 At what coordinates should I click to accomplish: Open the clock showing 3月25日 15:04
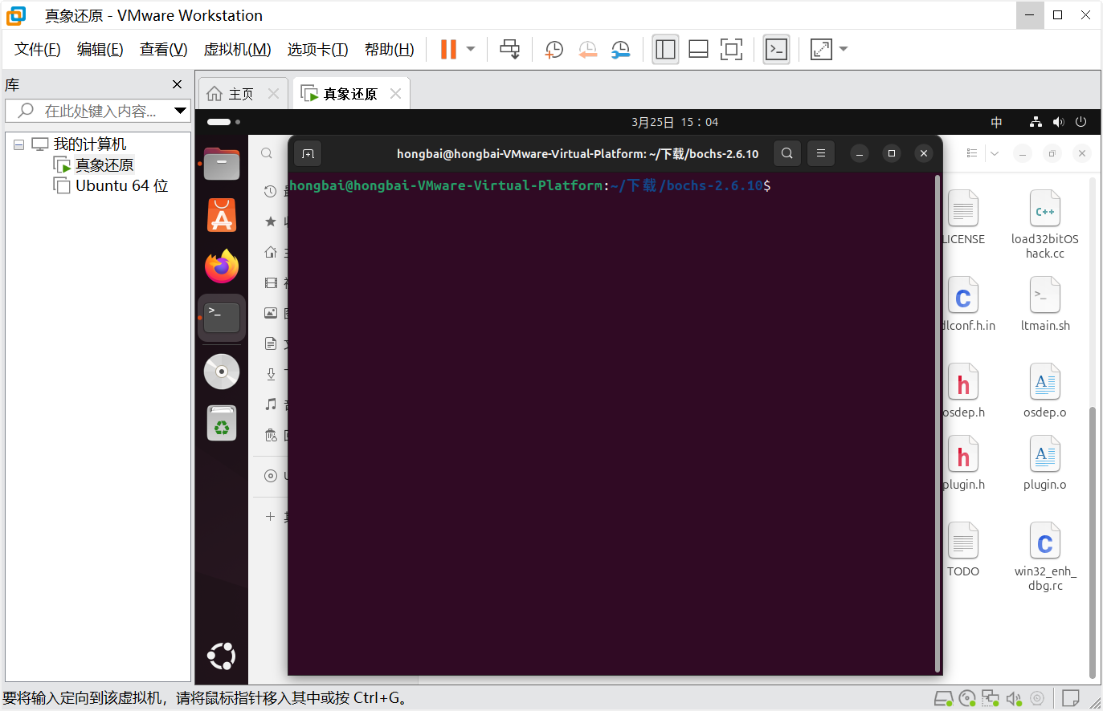point(675,122)
